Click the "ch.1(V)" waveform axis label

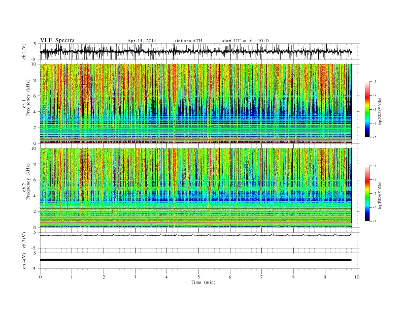24,51
